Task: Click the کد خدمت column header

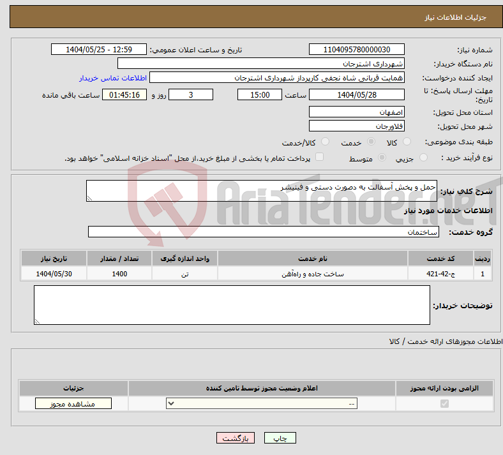Action: 441,258
